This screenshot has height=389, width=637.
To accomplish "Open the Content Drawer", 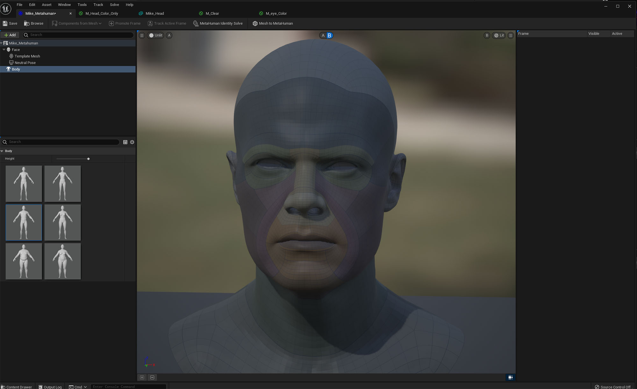I will point(17,387).
